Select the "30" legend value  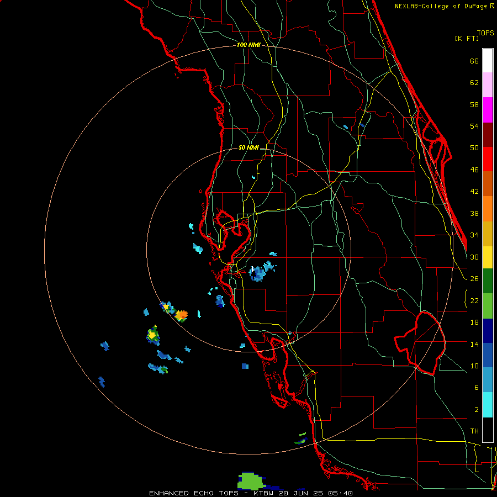pyautogui.click(x=474, y=257)
